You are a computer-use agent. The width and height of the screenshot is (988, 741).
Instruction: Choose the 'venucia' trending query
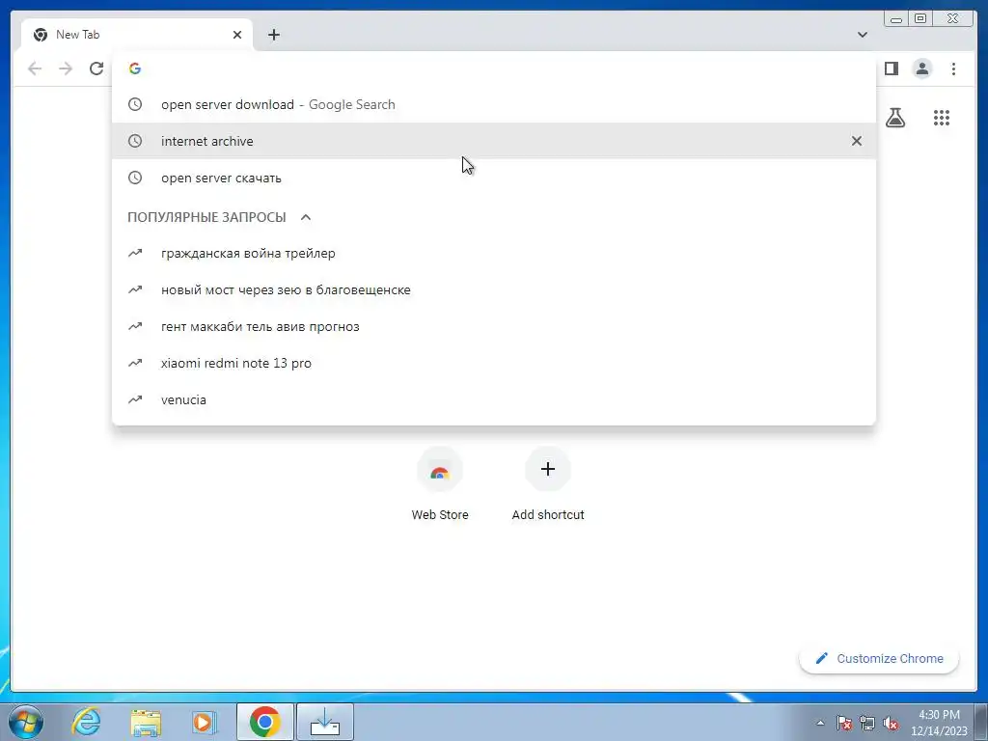point(494,399)
